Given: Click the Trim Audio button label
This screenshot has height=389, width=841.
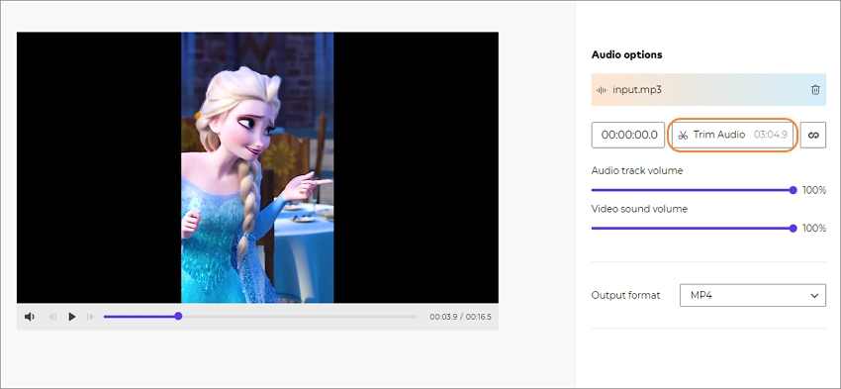Looking at the screenshot, I should tap(718, 135).
